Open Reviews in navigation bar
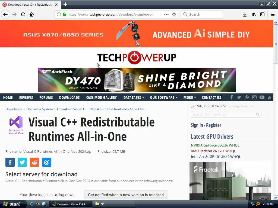This screenshot has width=278, height=208. [26, 97]
